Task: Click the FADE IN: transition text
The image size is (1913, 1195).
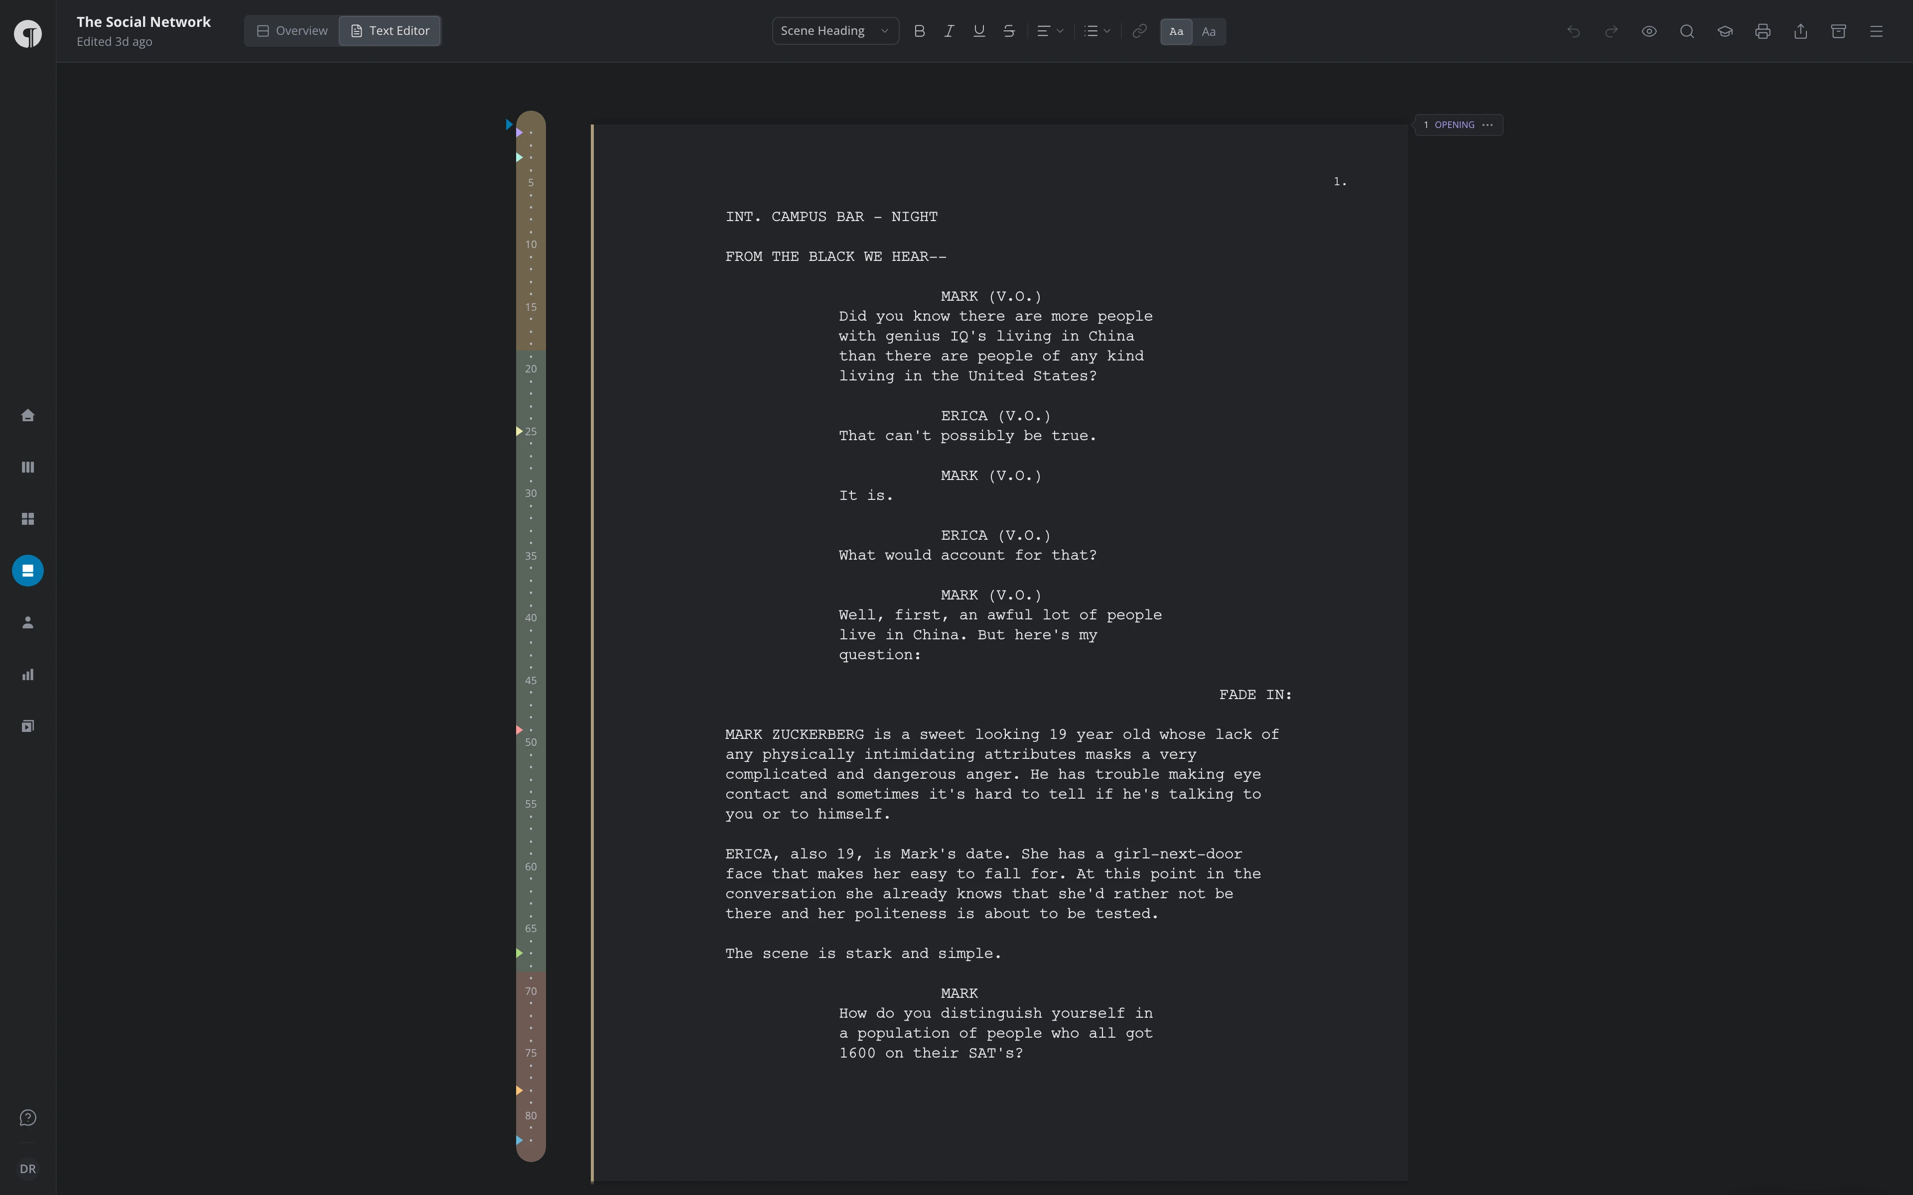Action: [x=1255, y=695]
